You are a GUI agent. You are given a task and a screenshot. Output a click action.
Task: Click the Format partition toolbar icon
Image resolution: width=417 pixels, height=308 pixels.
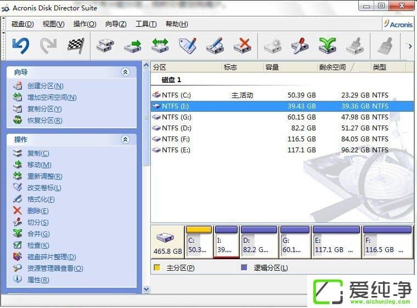click(x=215, y=45)
